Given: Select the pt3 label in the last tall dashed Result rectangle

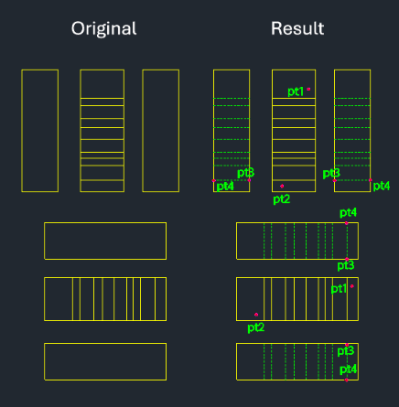Looking at the screenshot, I should (331, 174).
